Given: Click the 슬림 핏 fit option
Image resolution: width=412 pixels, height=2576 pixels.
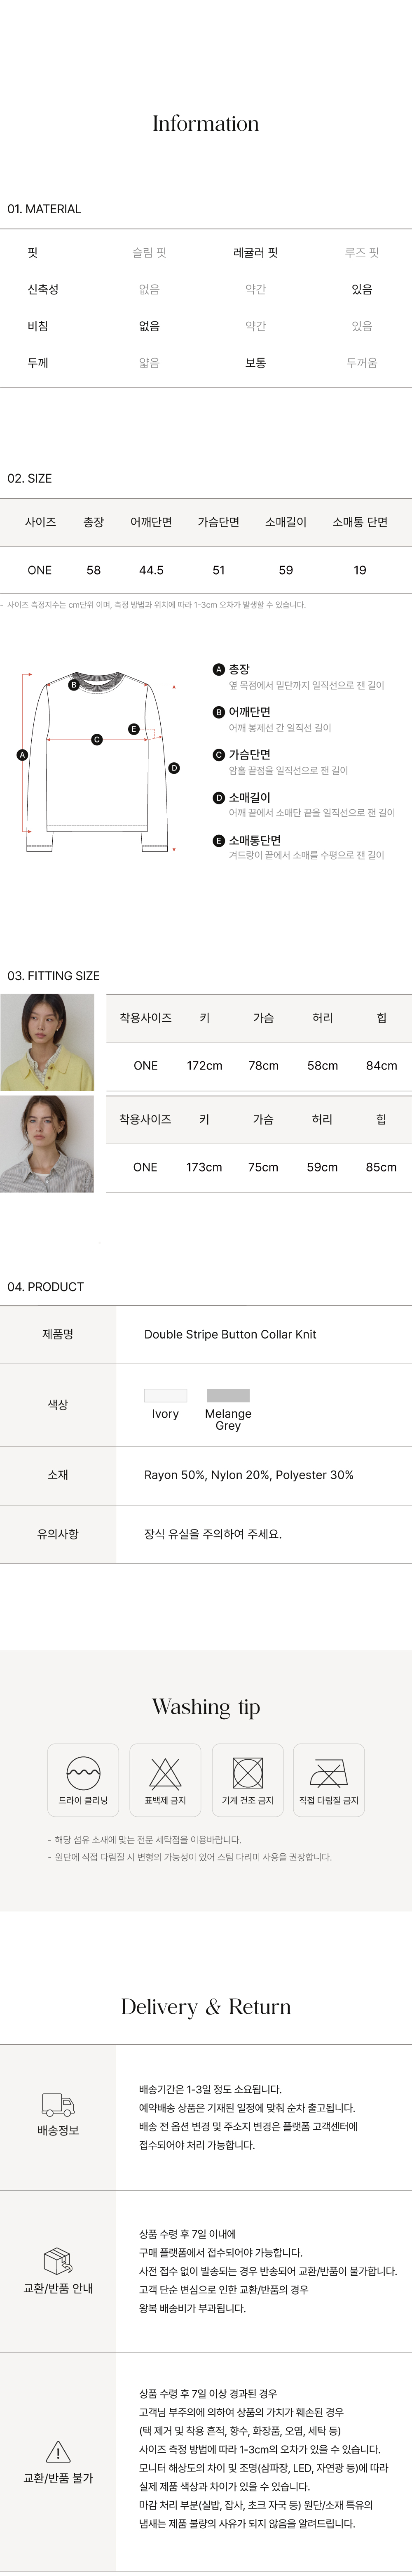Looking at the screenshot, I should pyautogui.click(x=149, y=253).
